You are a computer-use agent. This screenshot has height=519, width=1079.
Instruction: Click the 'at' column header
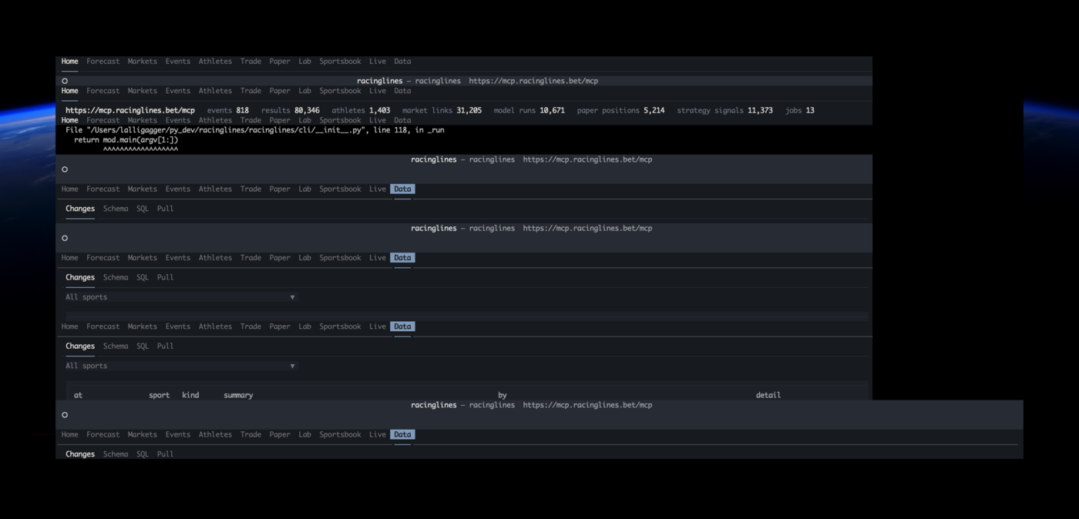tap(78, 395)
